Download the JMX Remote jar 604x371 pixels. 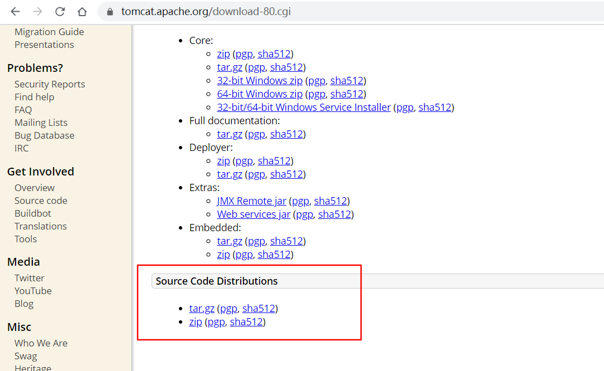pos(251,201)
